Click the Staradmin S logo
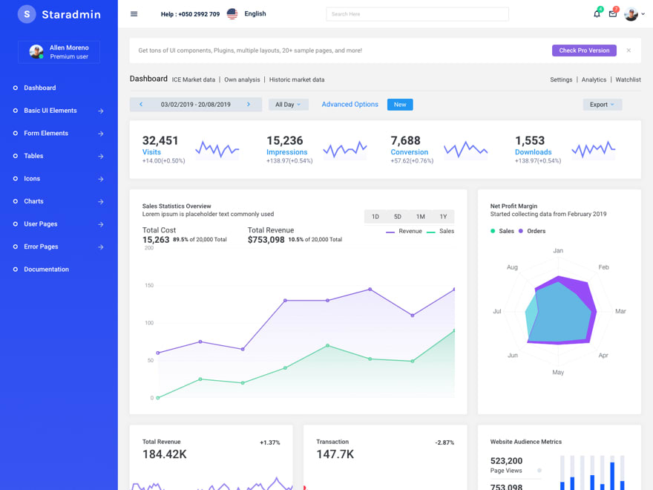This screenshot has width=653, height=490. coord(27,14)
